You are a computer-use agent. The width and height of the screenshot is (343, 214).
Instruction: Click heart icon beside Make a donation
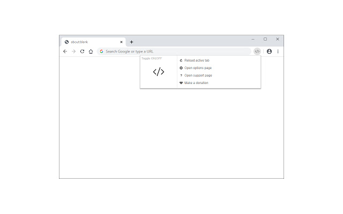click(x=181, y=83)
